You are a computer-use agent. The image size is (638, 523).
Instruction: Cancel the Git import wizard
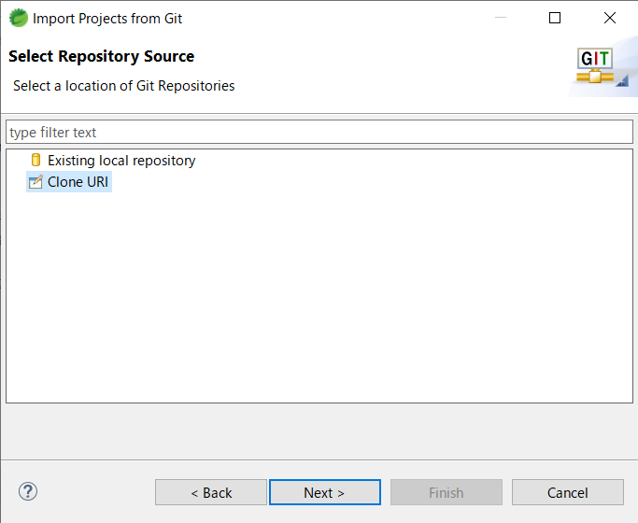[x=567, y=492]
